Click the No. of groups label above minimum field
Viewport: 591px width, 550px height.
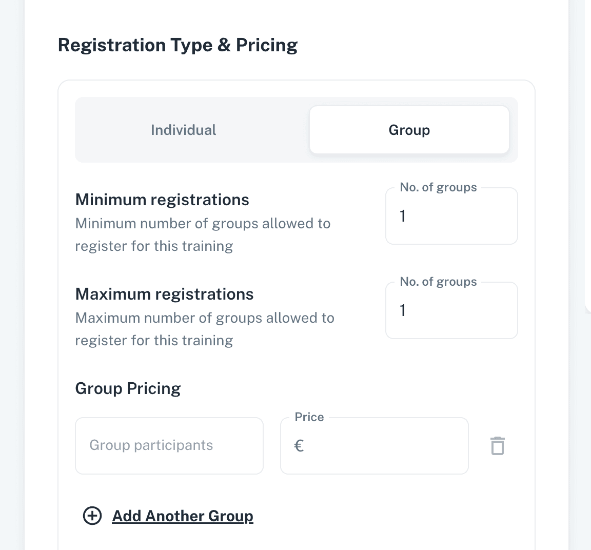pyautogui.click(x=438, y=187)
